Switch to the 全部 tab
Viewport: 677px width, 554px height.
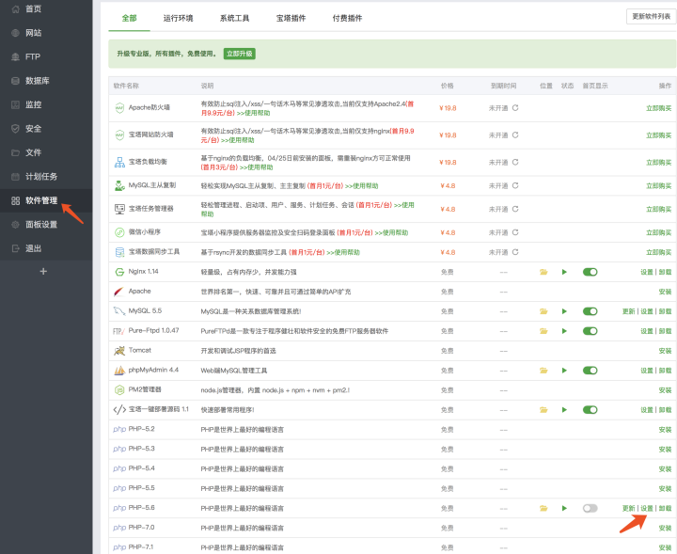pos(129,18)
